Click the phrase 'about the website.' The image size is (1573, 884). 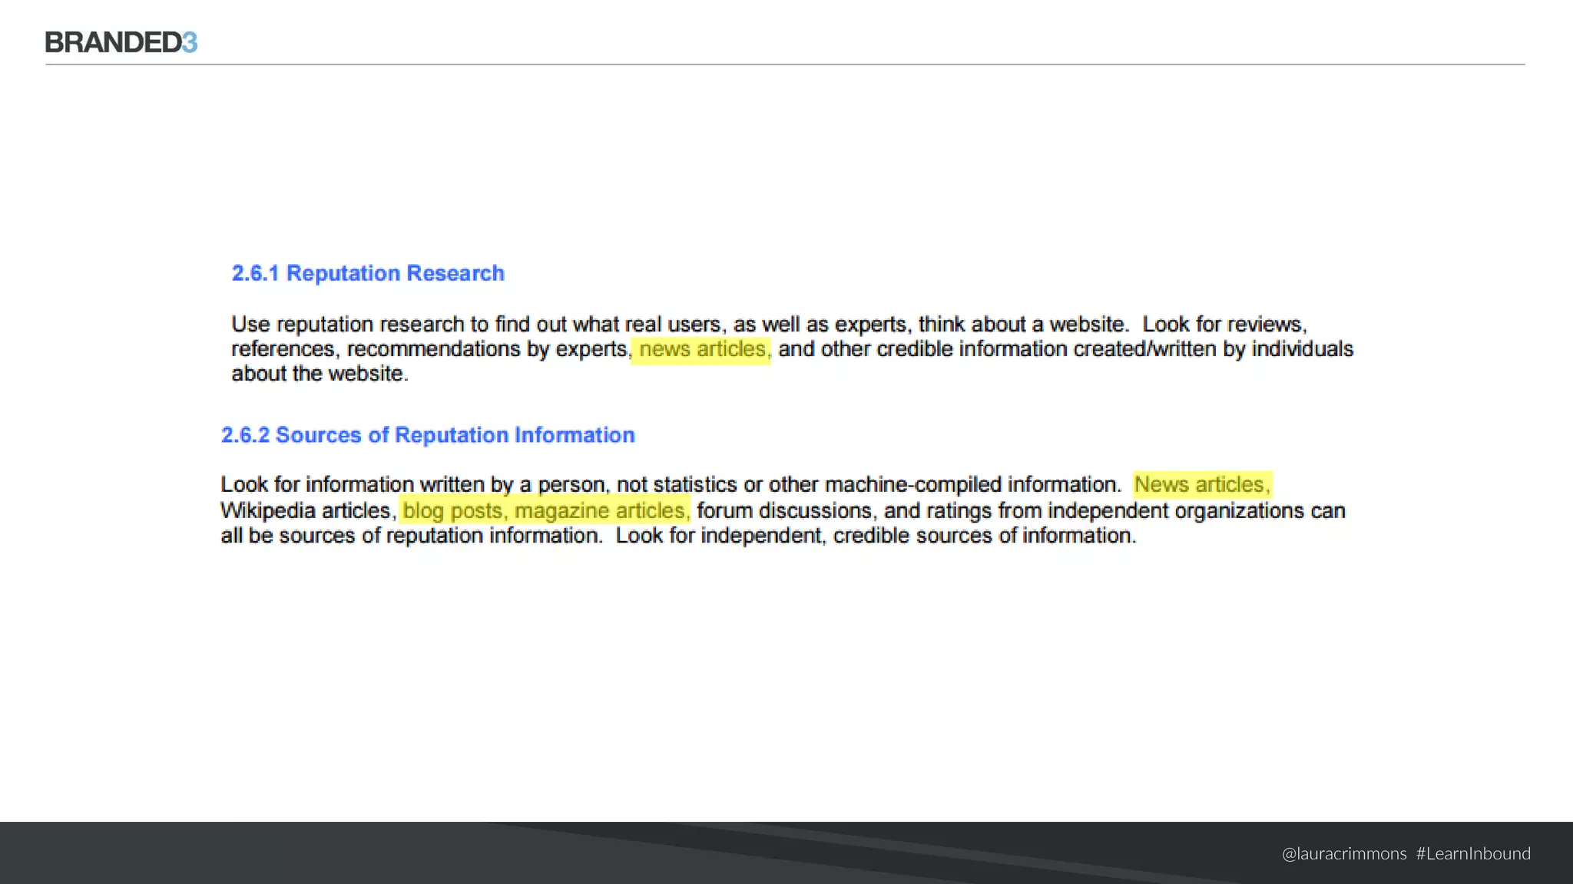[x=320, y=374]
